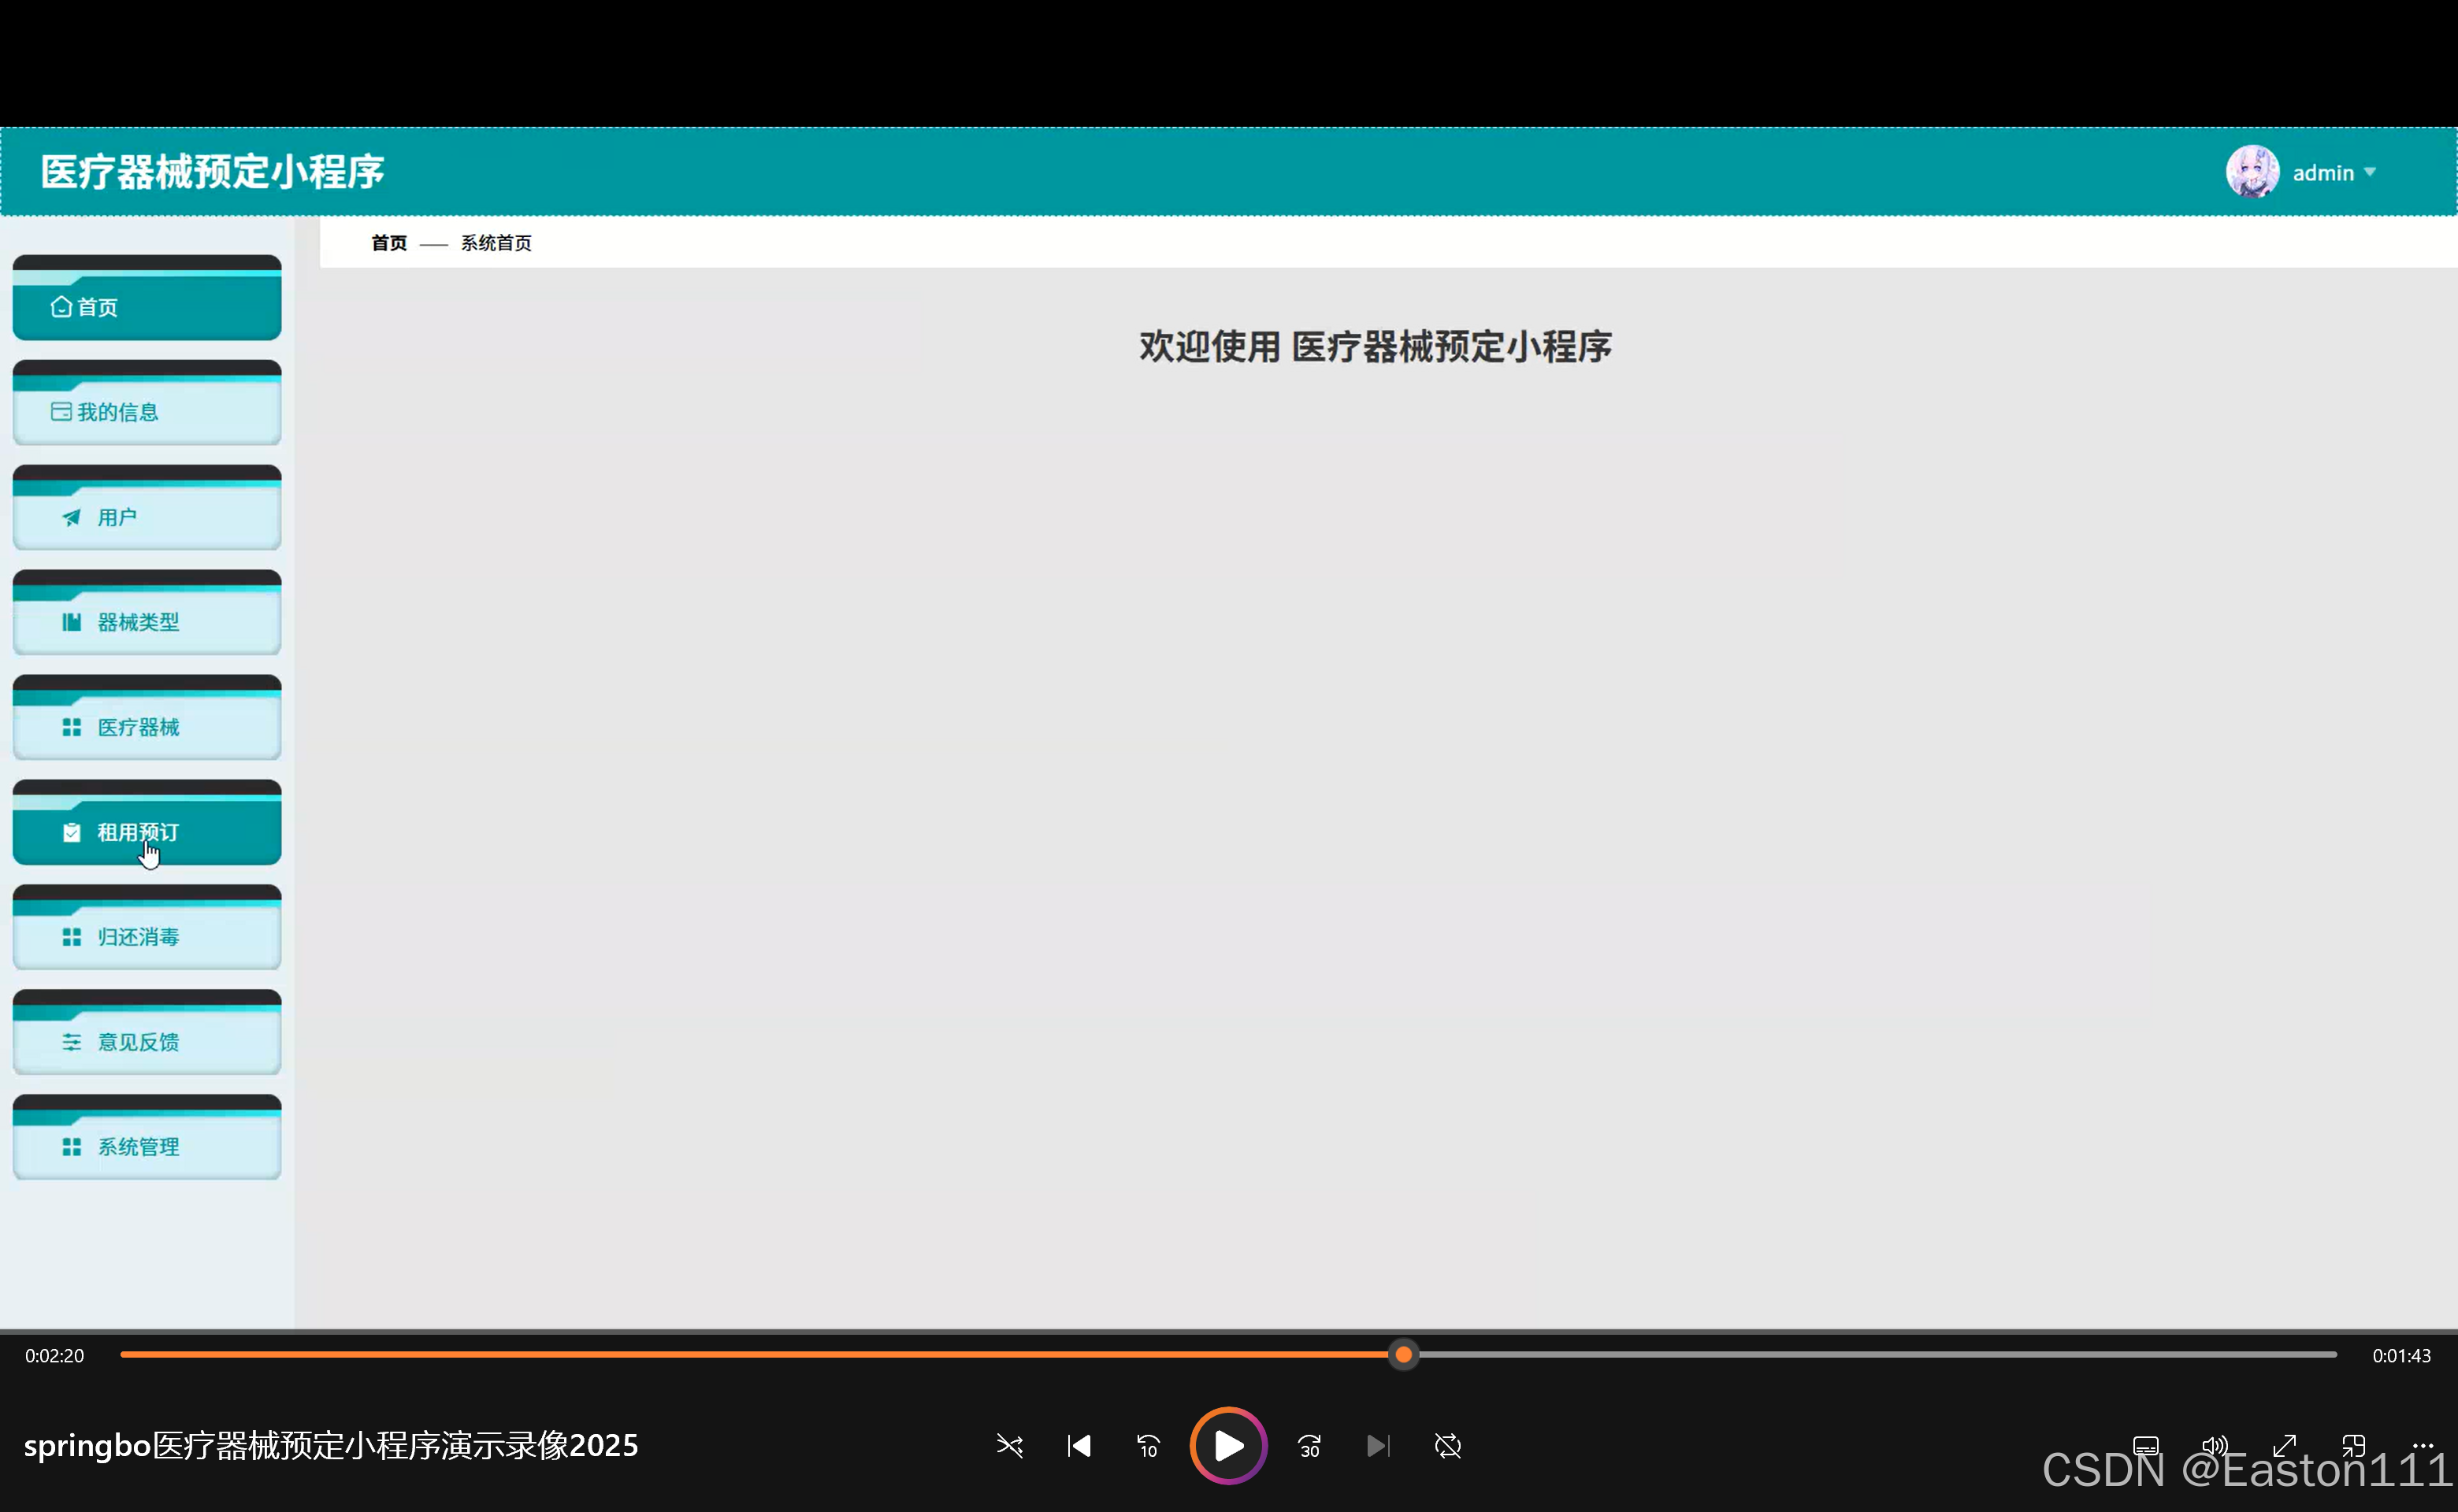
Task: Open the 意见反馈 feedback panel
Action: pyautogui.click(x=146, y=1041)
